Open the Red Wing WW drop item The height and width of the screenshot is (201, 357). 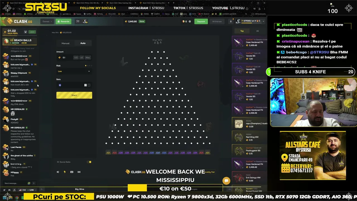250,137
